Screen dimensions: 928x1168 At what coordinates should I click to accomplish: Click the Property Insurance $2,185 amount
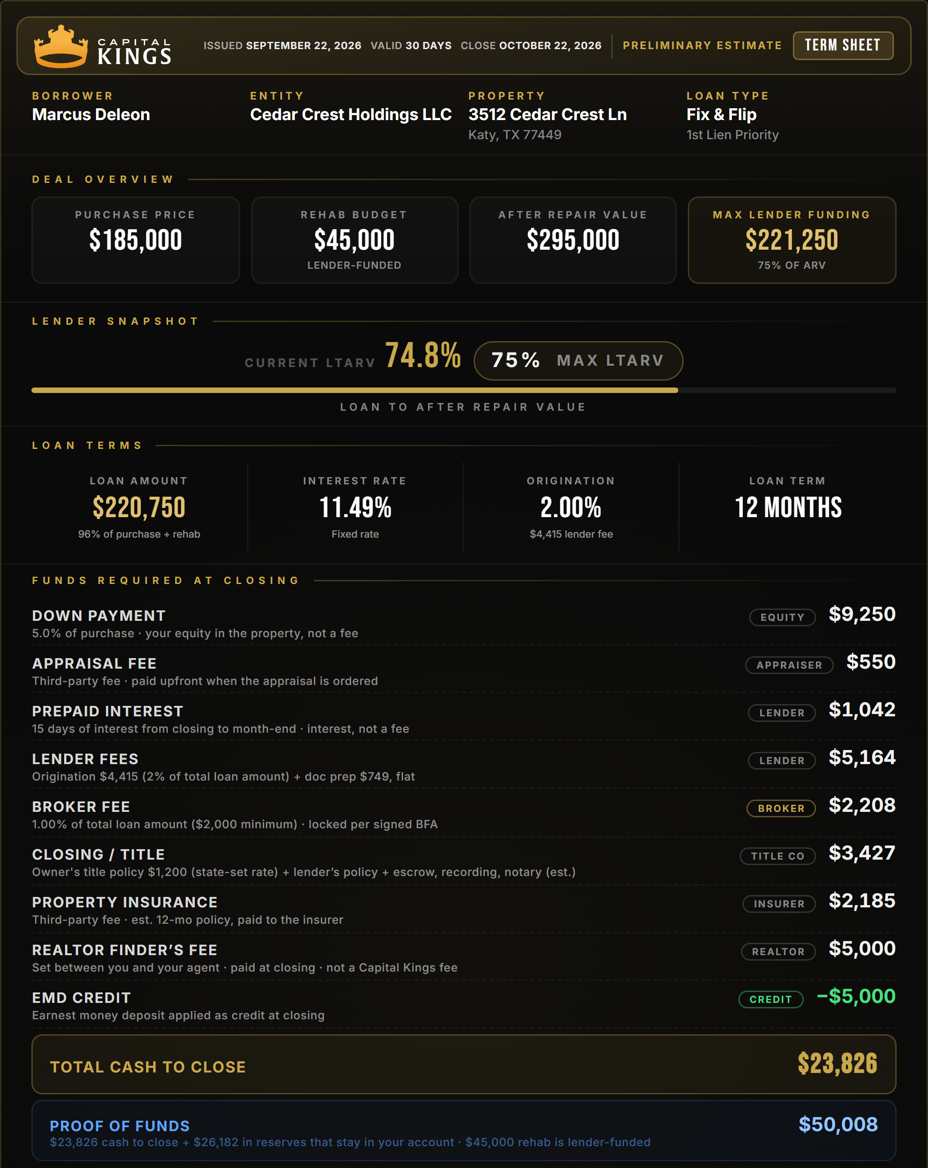pos(862,901)
